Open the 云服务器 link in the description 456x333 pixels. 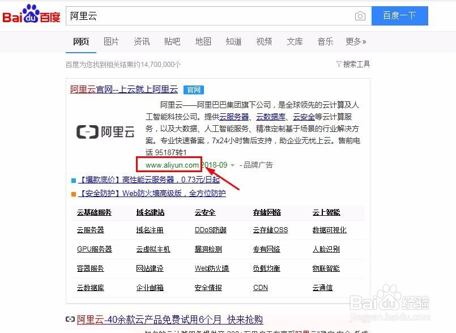point(234,117)
